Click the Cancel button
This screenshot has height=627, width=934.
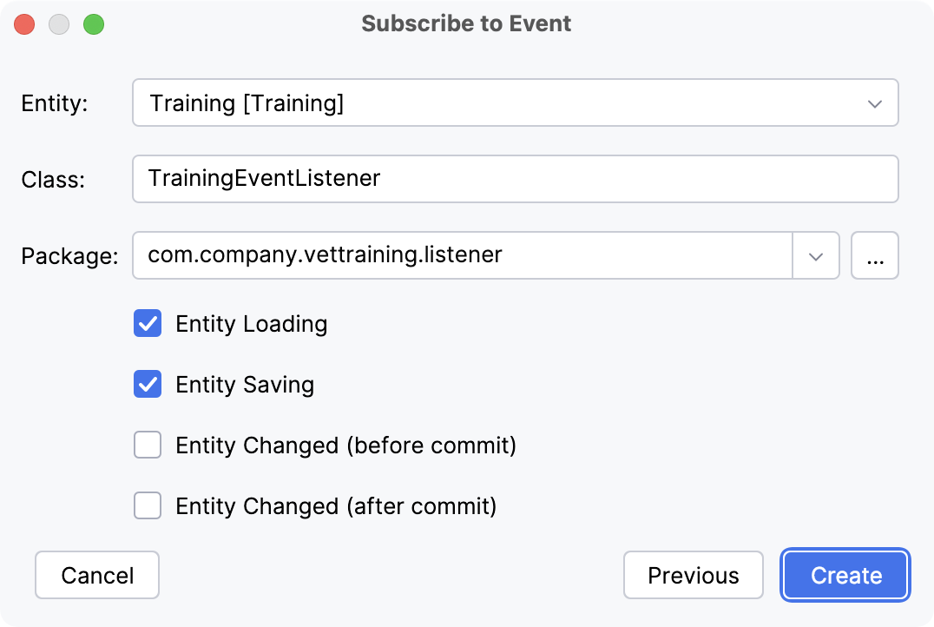(97, 575)
